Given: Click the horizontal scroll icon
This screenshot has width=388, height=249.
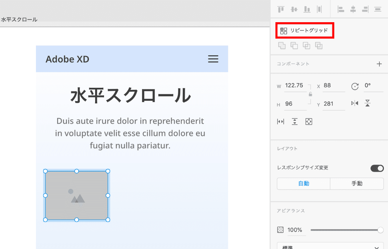Looking at the screenshot, I should click(x=281, y=122).
